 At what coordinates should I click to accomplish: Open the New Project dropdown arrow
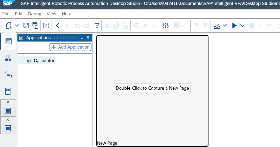[17, 26]
